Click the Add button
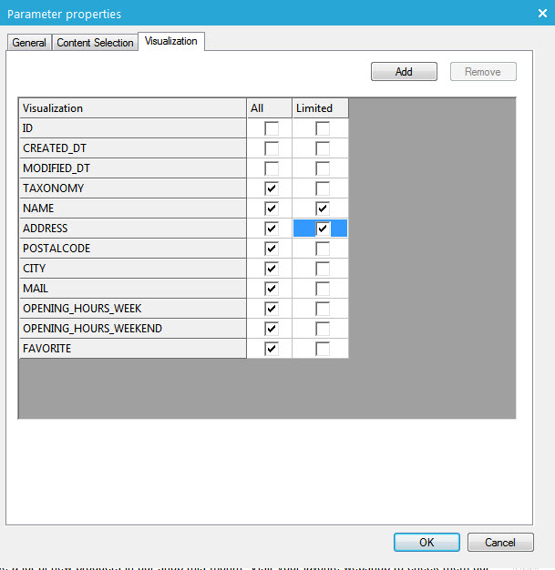 pyautogui.click(x=404, y=72)
